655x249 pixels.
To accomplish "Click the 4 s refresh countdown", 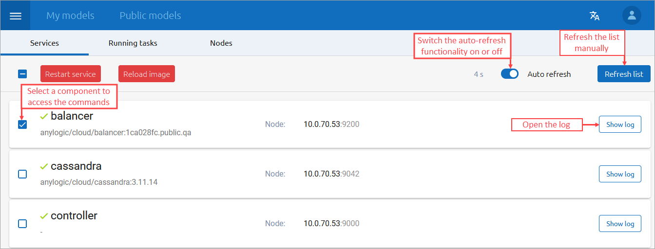I will coord(479,74).
